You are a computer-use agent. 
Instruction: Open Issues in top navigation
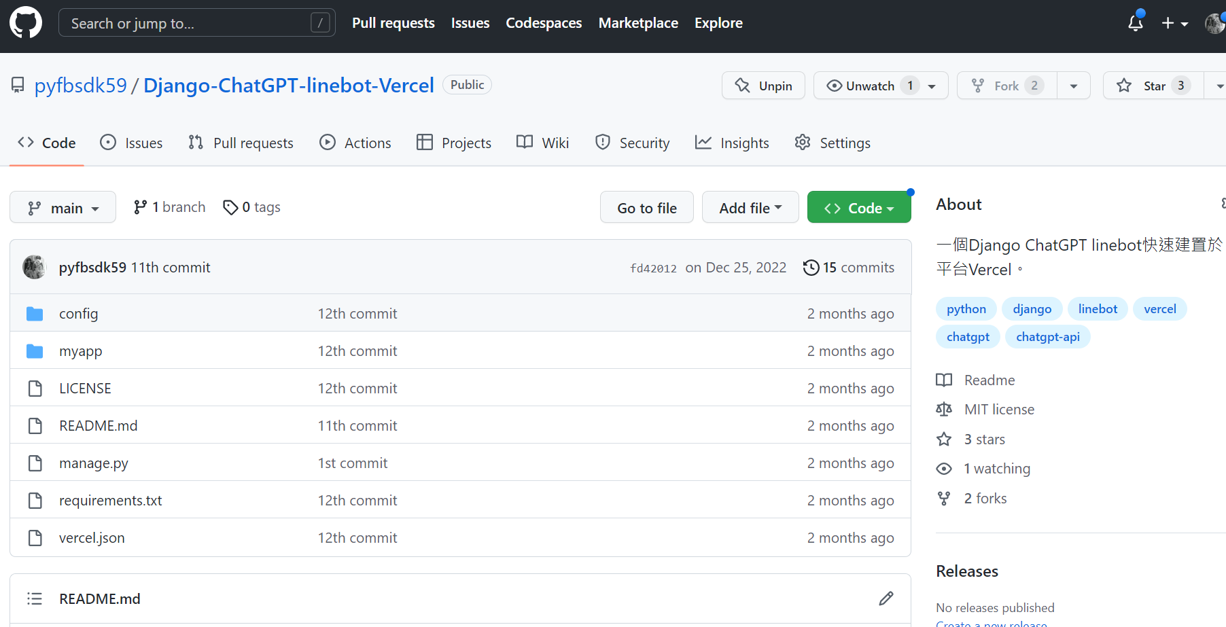tap(470, 23)
